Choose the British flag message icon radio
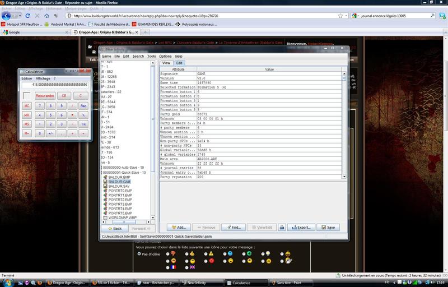This screenshot has width=448, height=287. click(186, 267)
